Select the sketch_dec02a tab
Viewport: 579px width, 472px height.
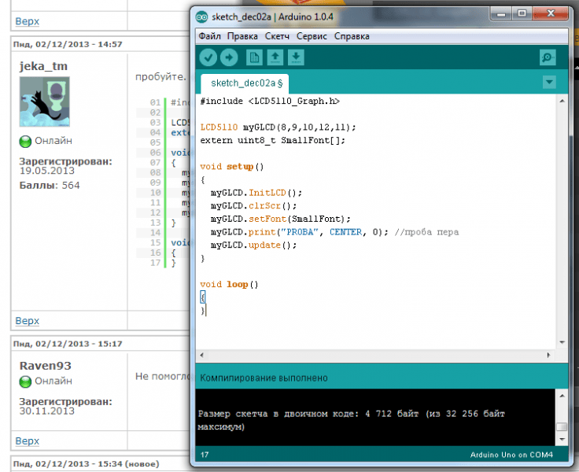pos(245,83)
